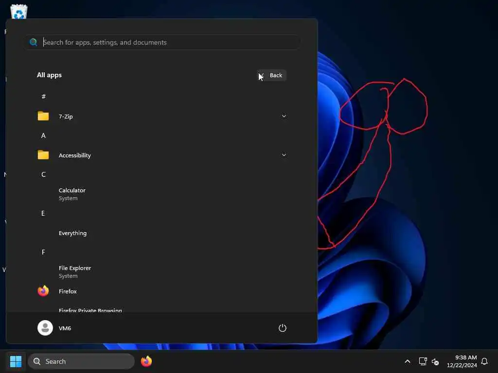Open Calculator from the list

tap(162, 194)
